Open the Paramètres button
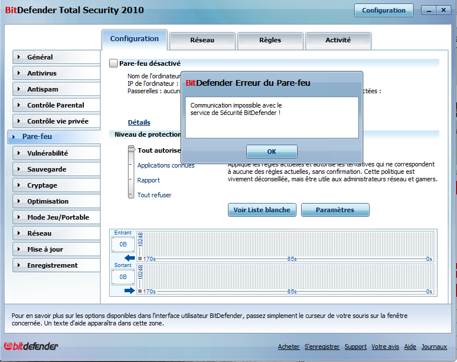 (335, 210)
